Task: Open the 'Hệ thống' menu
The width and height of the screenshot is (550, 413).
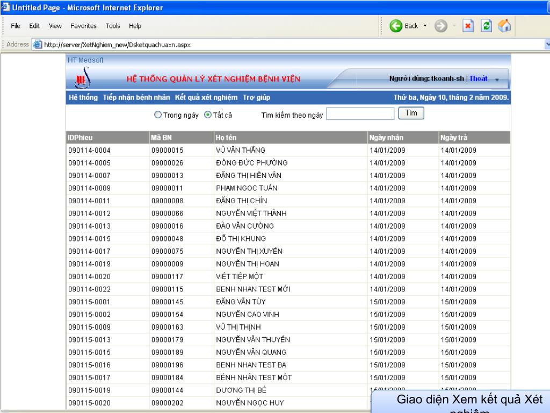Action: click(x=83, y=97)
